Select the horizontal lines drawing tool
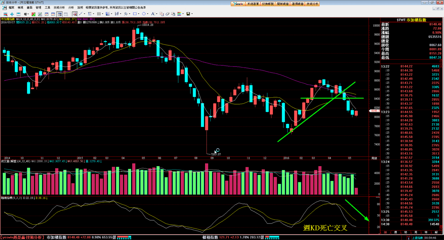The width and height of the screenshot is (444, 240). coord(90,14)
